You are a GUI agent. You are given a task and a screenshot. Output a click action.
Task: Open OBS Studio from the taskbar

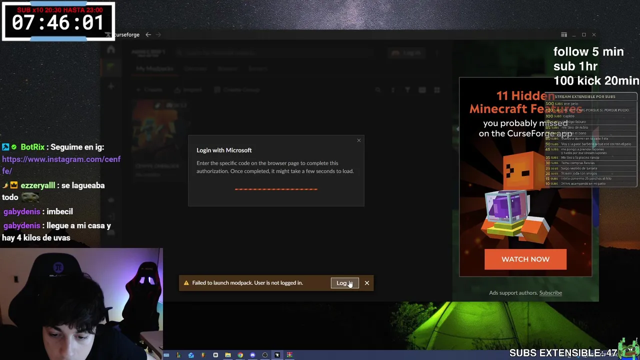265,355
